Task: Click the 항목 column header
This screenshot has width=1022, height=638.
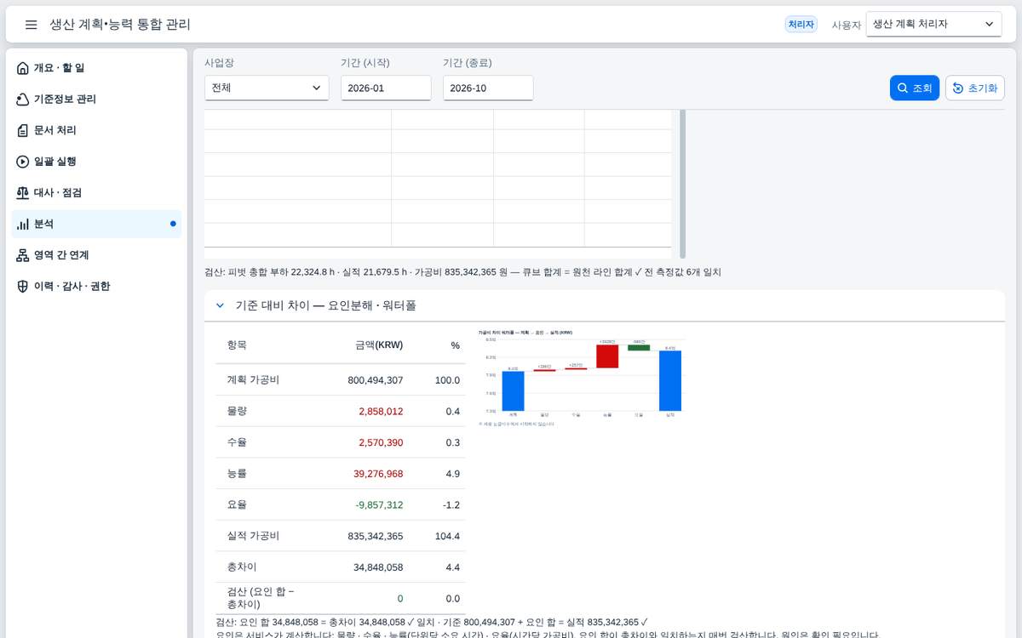Action: (237, 345)
